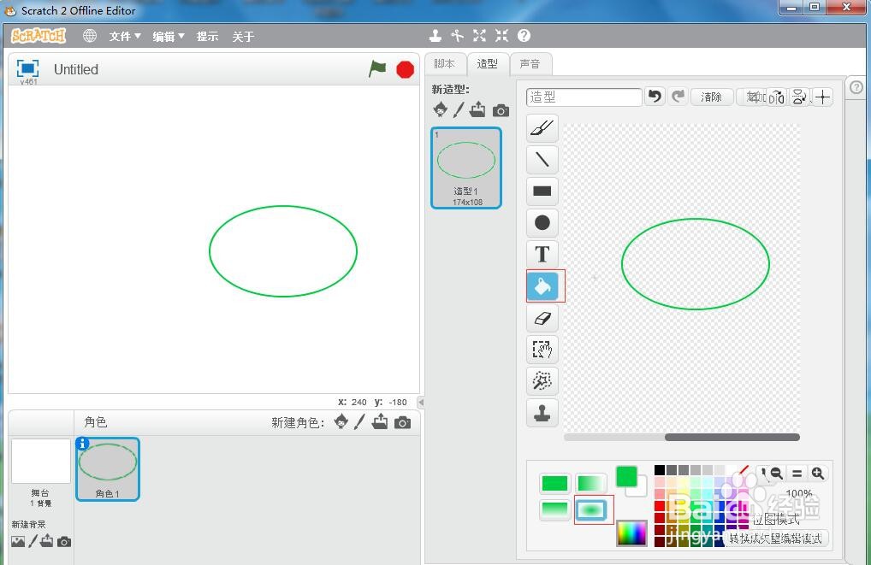This screenshot has width=871, height=565.
Task: Pick the Grow sprite tool
Action: pos(479,36)
